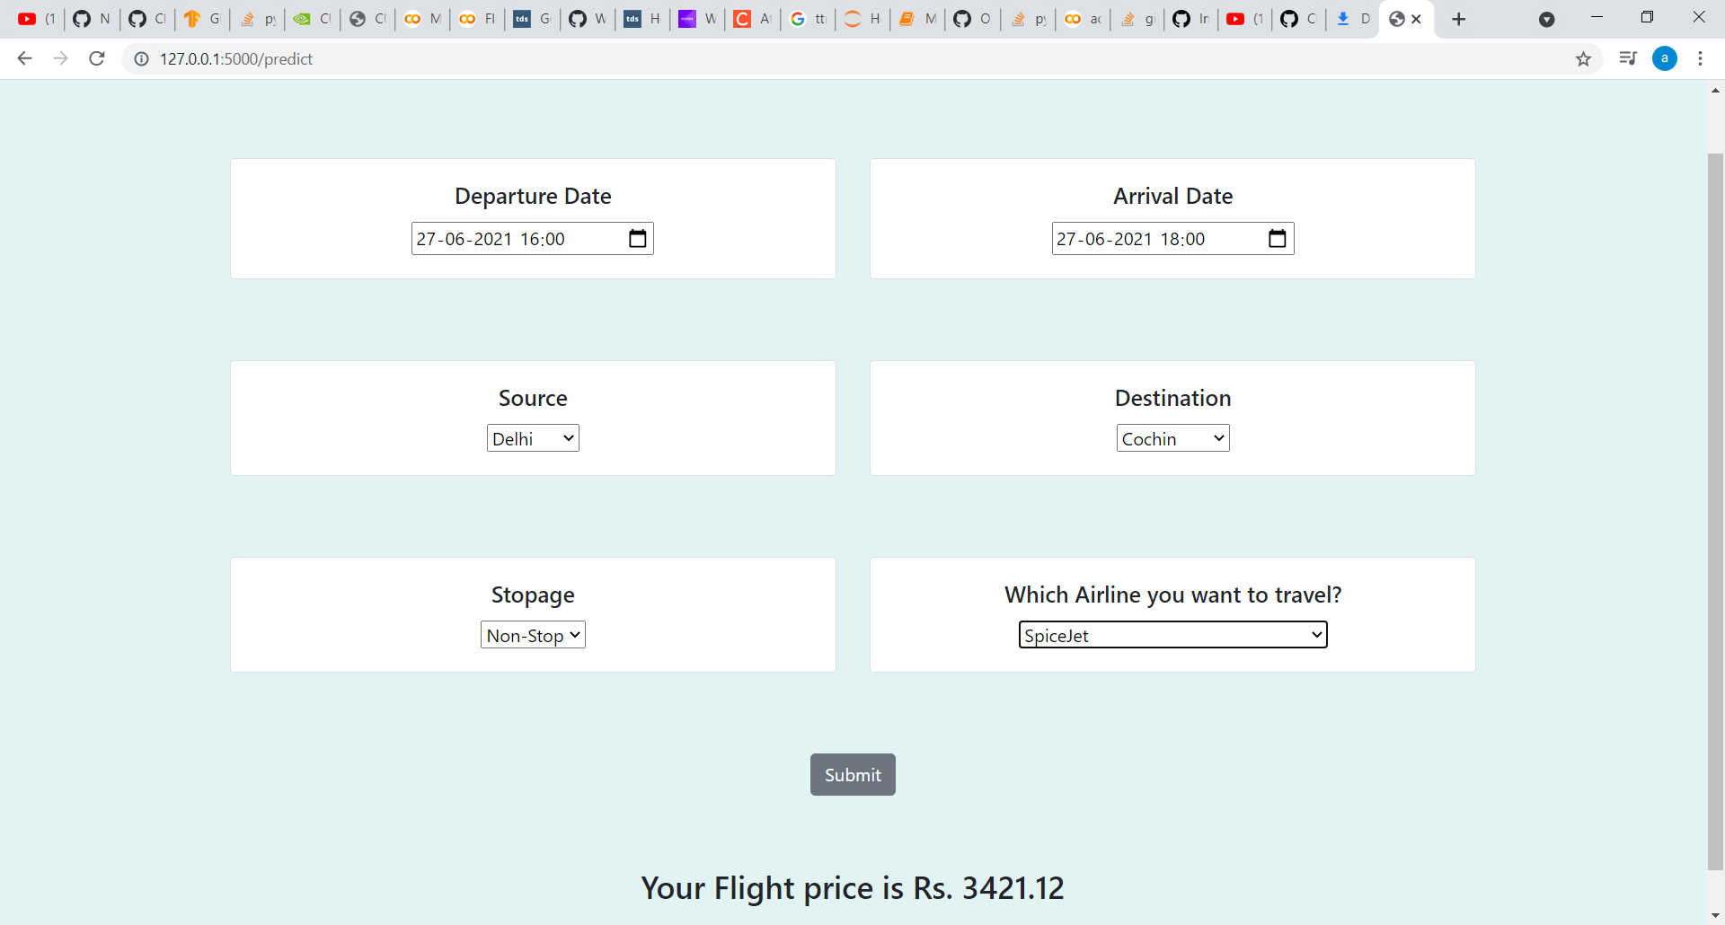Click the back navigation arrow

coord(24,58)
